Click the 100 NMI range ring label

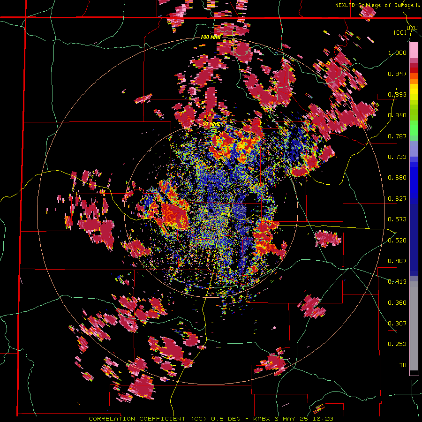(x=211, y=37)
